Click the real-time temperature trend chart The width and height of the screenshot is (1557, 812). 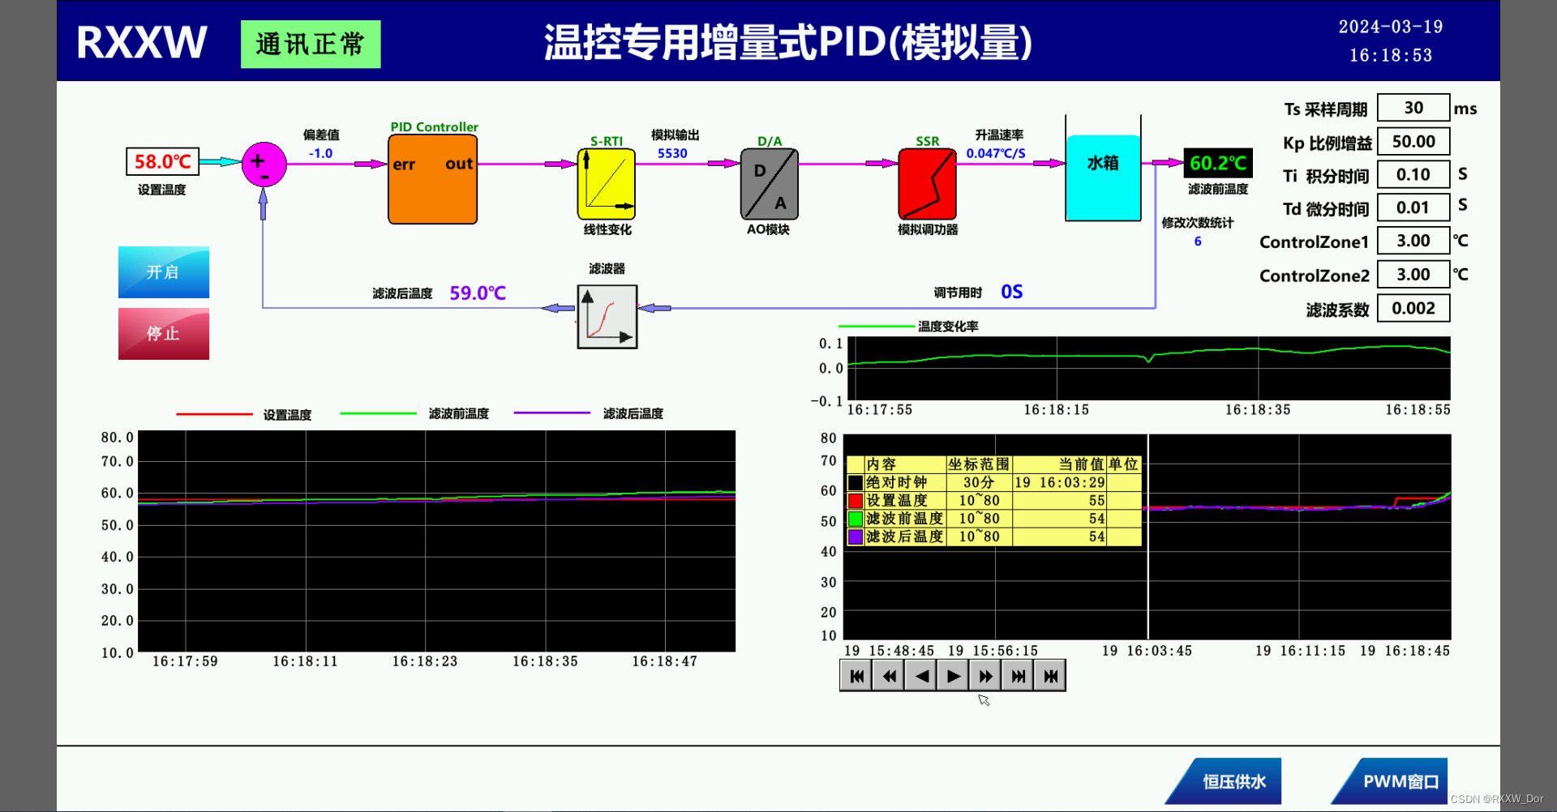[437, 541]
